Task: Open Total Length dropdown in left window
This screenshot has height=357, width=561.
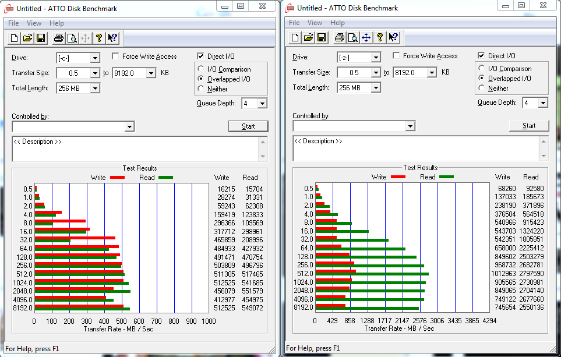Action: 95,89
